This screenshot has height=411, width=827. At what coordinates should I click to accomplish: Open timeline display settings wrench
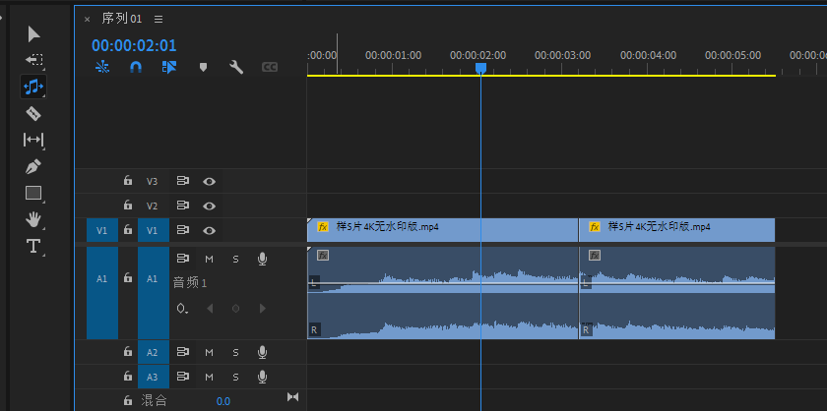[236, 68]
